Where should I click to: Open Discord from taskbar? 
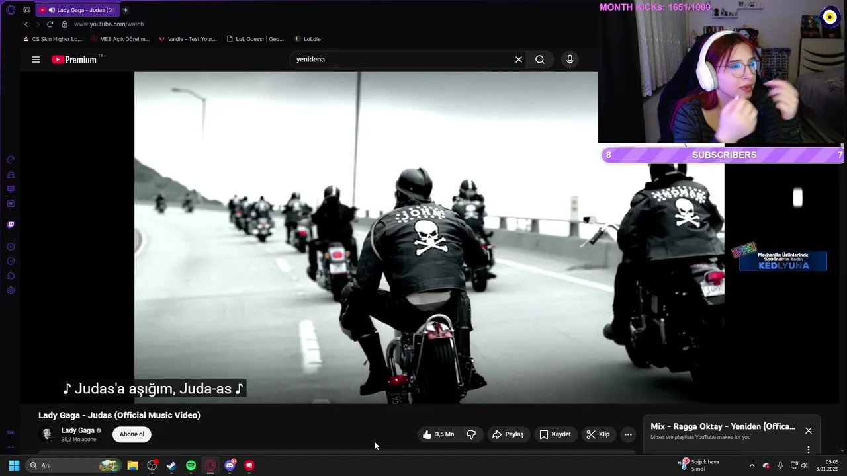click(x=230, y=465)
